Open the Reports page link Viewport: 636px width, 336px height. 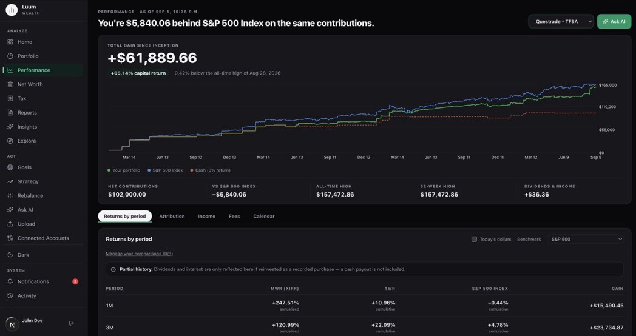pyautogui.click(x=42, y=113)
